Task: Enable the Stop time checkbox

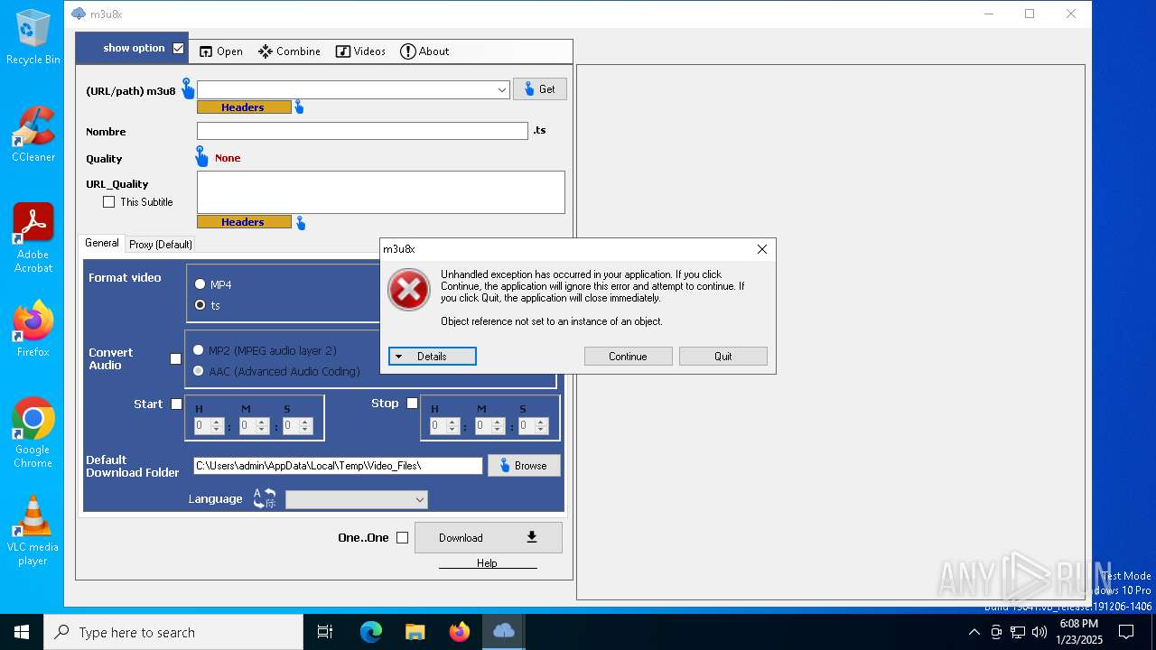Action: (x=413, y=404)
